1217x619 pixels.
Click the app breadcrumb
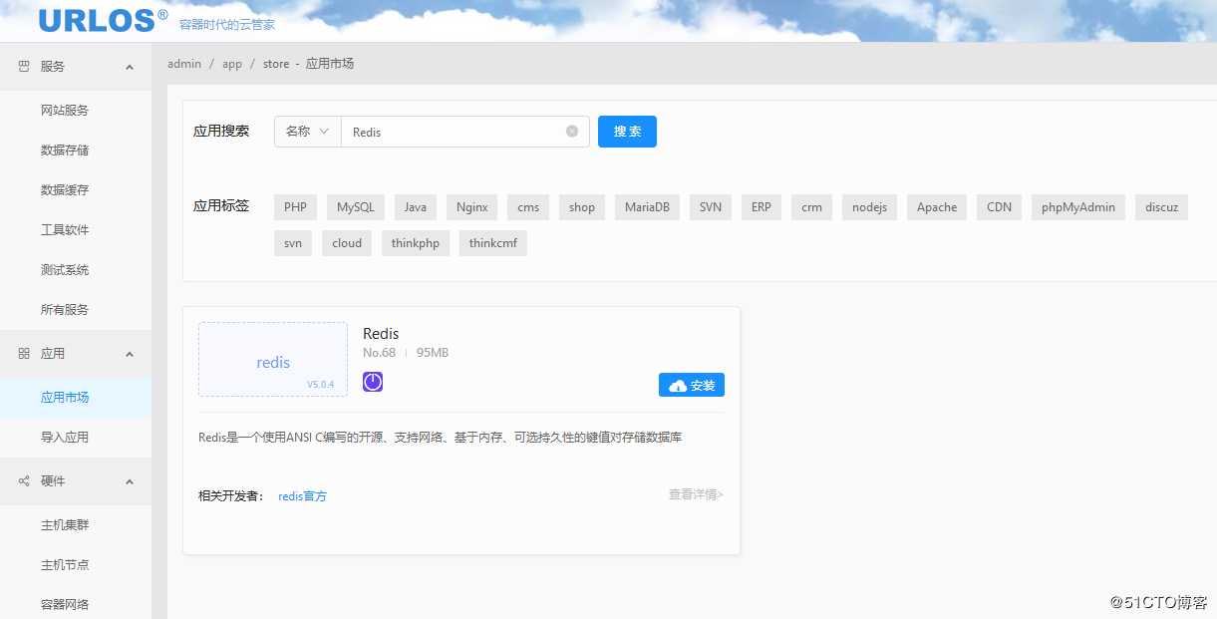click(232, 64)
